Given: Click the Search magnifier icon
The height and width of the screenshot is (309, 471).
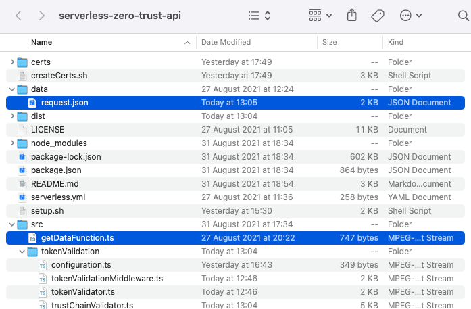Looking at the screenshot, I should (x=464, y=16).
